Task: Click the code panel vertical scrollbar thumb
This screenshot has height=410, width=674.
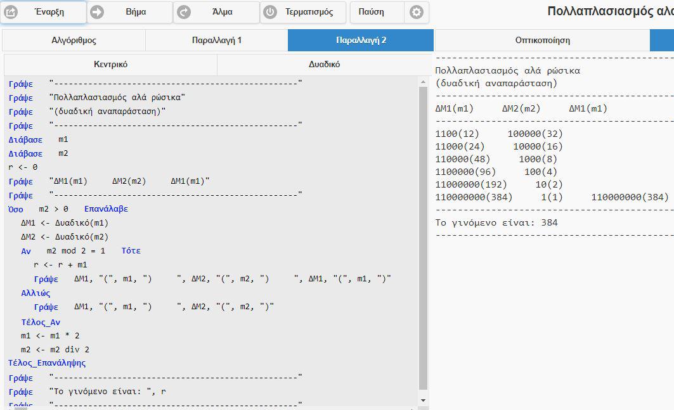Action: pos(423,238)
